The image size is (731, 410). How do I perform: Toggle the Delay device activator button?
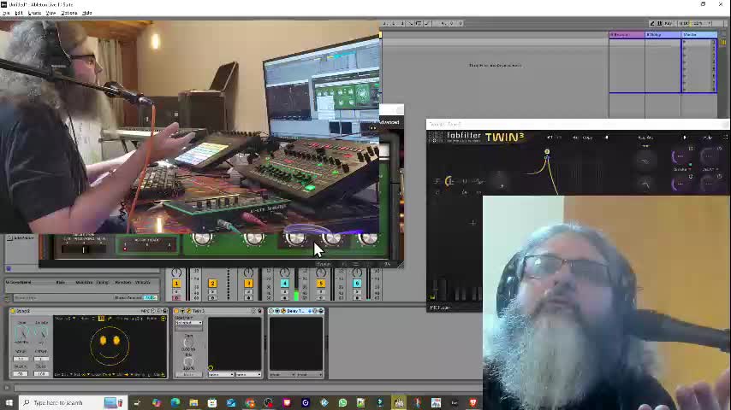coord(271,311)
